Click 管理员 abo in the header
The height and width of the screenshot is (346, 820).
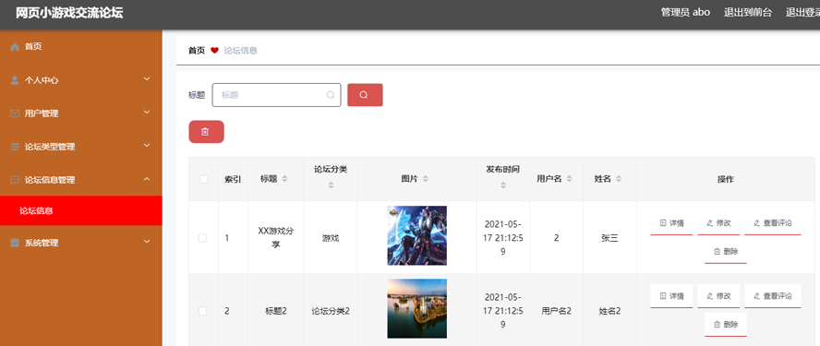685,13
